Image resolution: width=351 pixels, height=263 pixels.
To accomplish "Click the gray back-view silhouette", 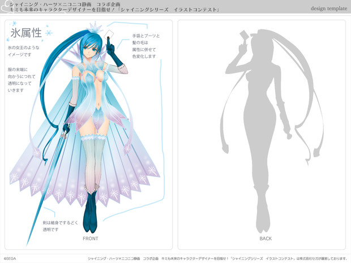I will 272,131.
